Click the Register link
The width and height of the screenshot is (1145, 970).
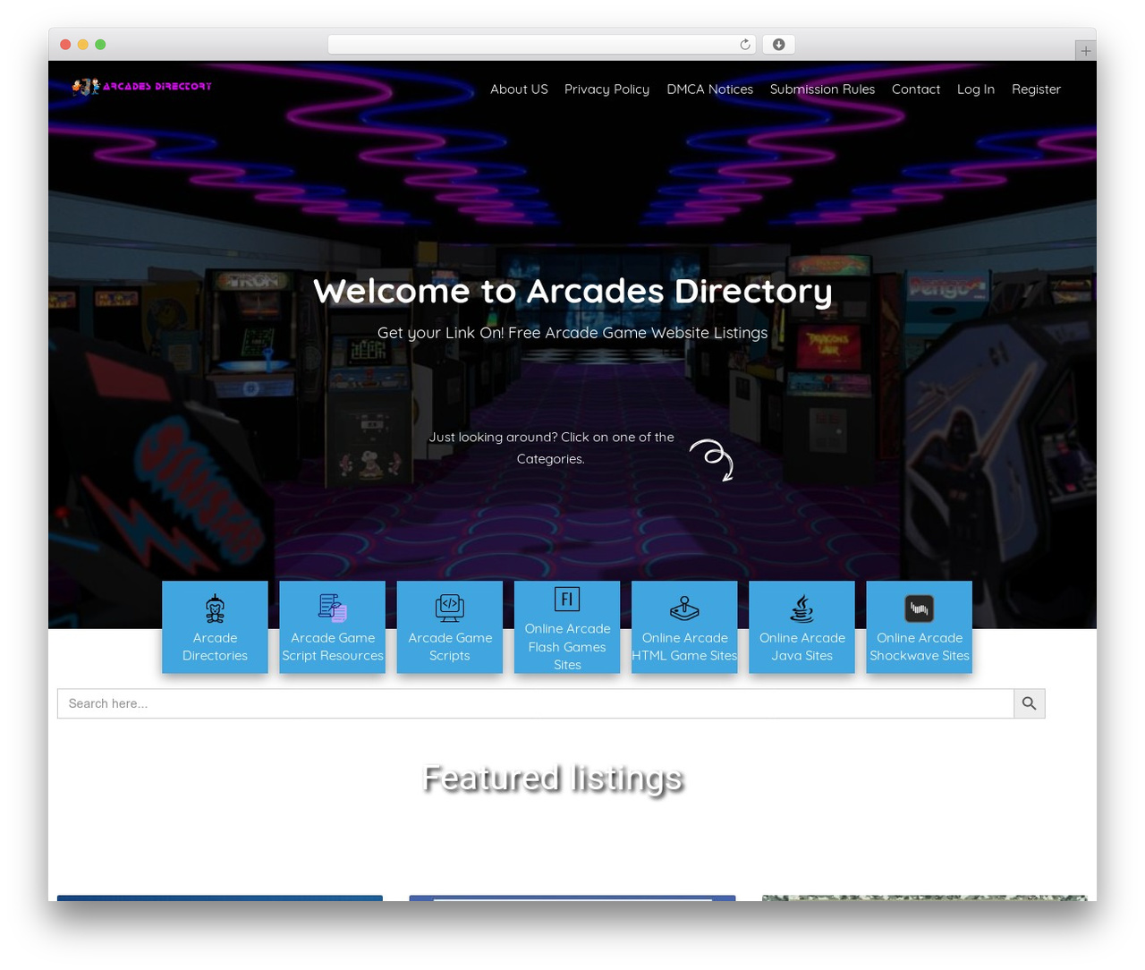1036,89
